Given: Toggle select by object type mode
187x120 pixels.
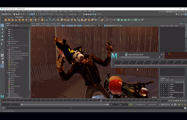Looking at the screenshot, I should click(32, 14).
